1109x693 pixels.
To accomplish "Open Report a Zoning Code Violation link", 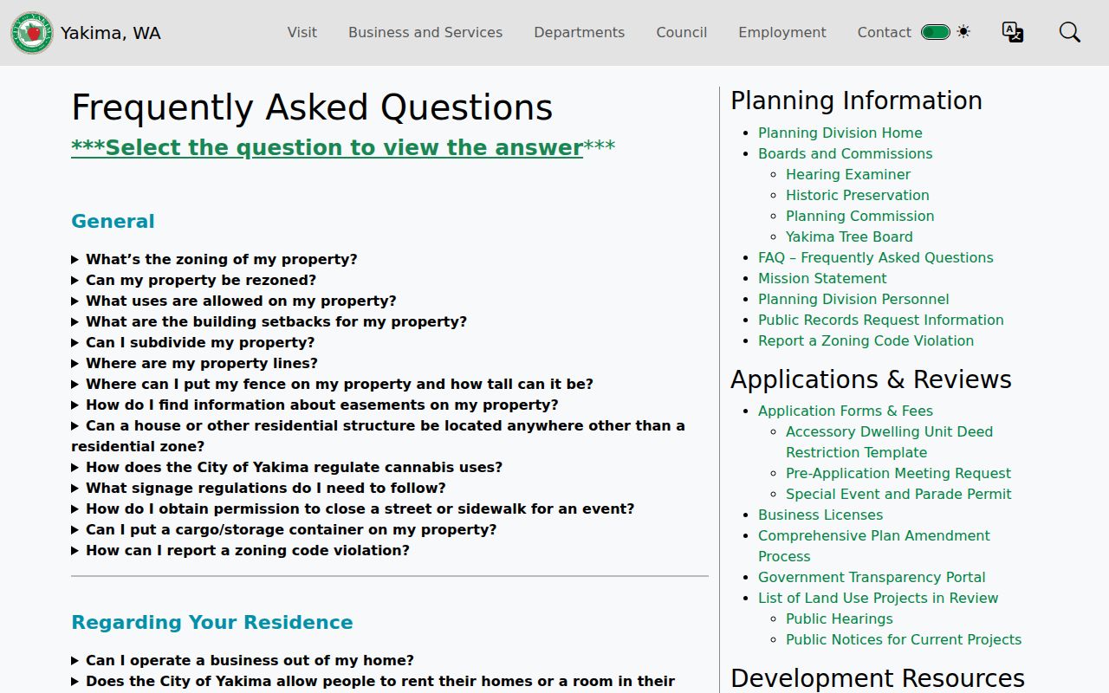I will coord(866,340).
